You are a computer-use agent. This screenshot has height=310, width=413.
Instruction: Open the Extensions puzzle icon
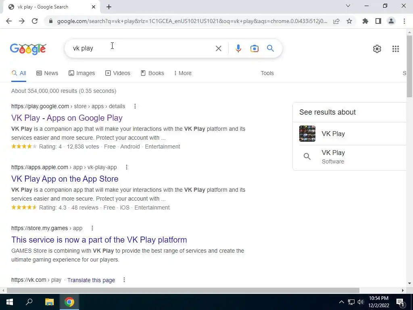click(x=365, y=21)
